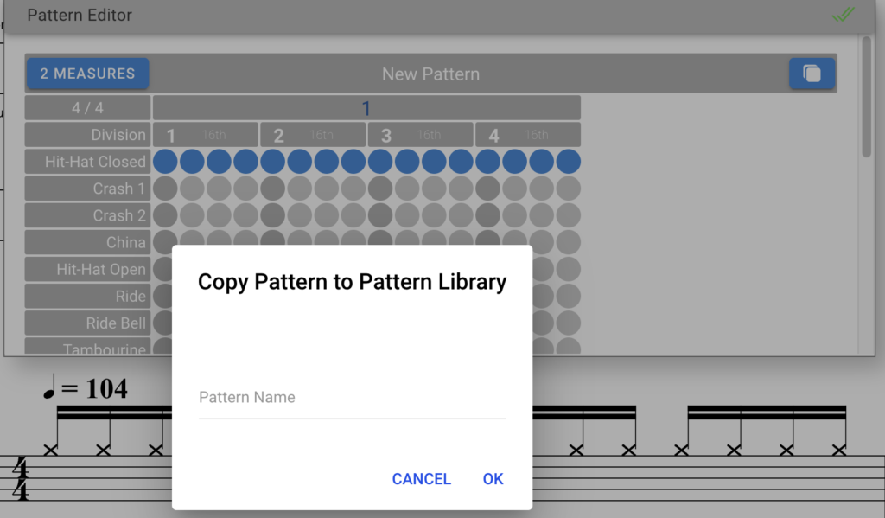Viewport: 885px width, 518px height.
Task: Select the China instrument label
Action: [x=86, y=242]
